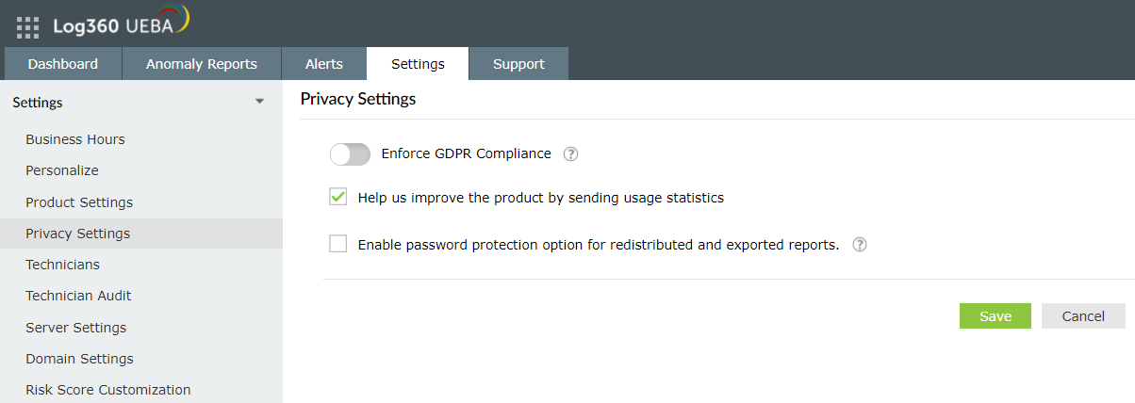The height and width of the screenshot is (403, 1135).
Task: Go to the Alerts tab
Action: pyautogui.click(x=324, y=64)
